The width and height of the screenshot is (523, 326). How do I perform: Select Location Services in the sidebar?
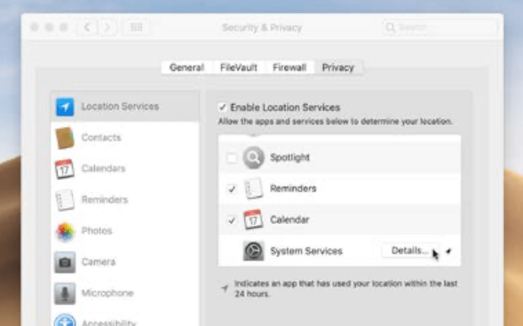pyautogui.click(x=120, y=106)
